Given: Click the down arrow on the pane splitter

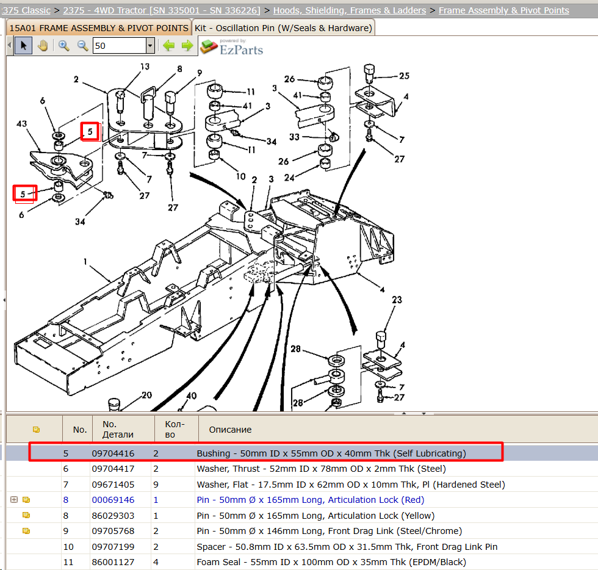Looking at the screenshot, I should [423, 413].
